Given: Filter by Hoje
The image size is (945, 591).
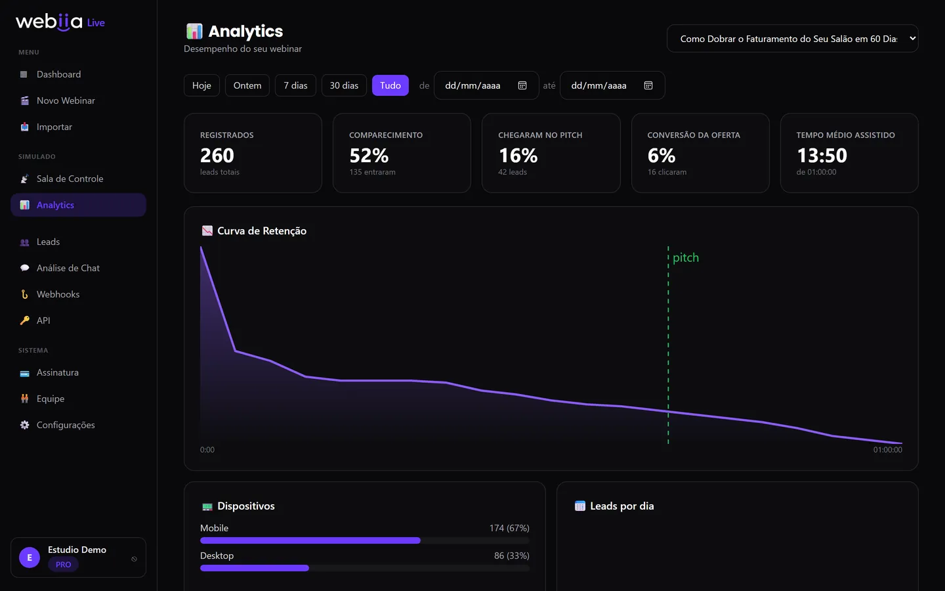Looking at the screenshot, I should [x=201, y=85].
